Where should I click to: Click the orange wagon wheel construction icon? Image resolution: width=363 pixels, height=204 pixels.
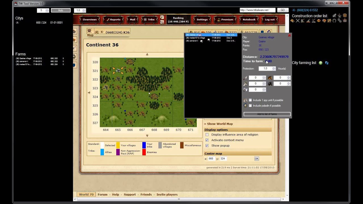pyautogui.click(x=345, y=16)
